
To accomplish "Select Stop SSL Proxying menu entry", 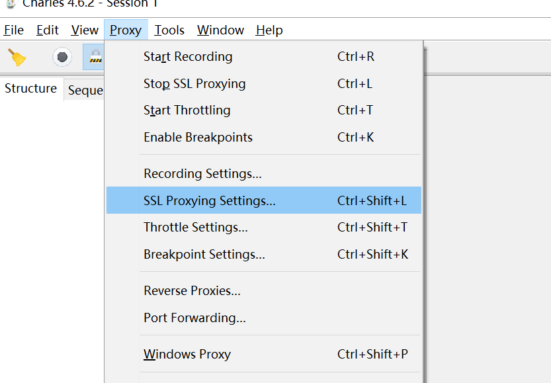I will [x=263, y=83].
